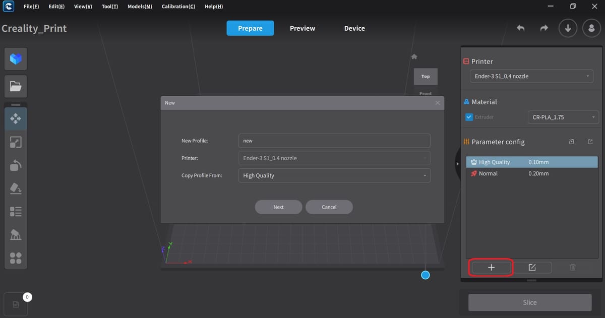The image size is (605, 318).
Task: Select the Rotate tool in left toolbar
Action: [x=16, y=165]
